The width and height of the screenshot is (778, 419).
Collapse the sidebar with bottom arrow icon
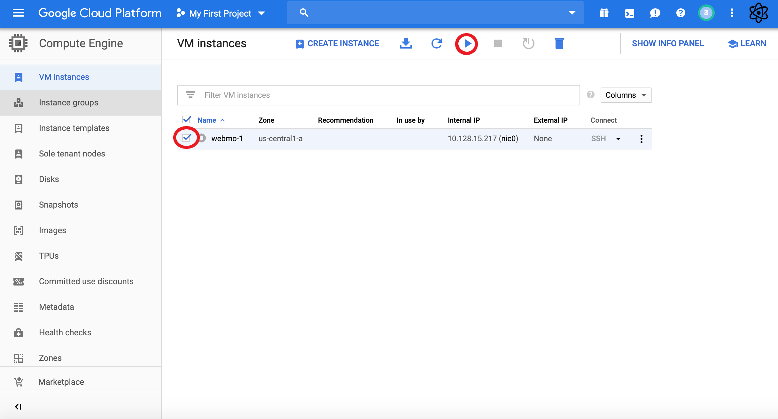point(18,407)
